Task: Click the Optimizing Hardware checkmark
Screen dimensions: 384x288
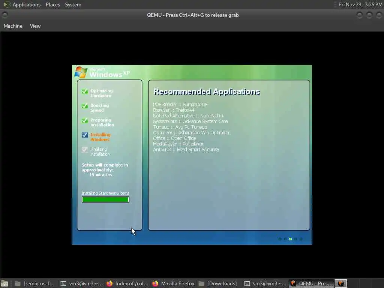Action: (x=85, y=91)
